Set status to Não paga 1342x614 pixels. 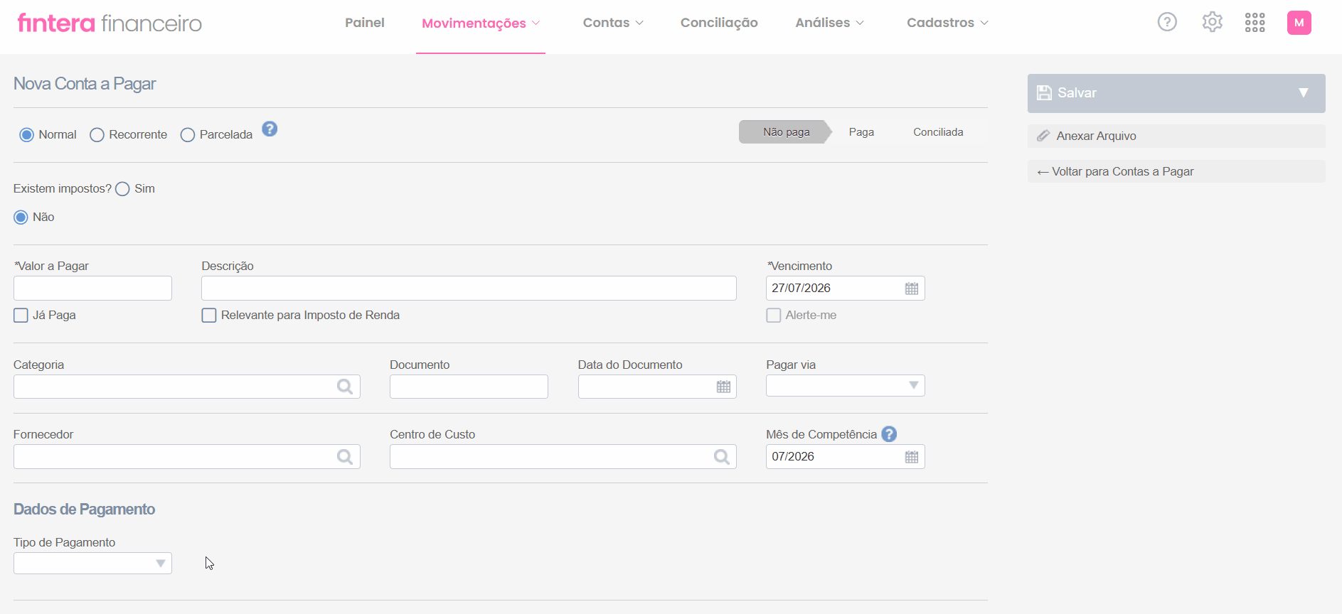pos(786,132)
